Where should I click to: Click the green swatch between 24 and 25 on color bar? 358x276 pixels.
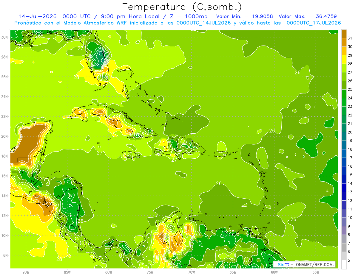[344, 93]
